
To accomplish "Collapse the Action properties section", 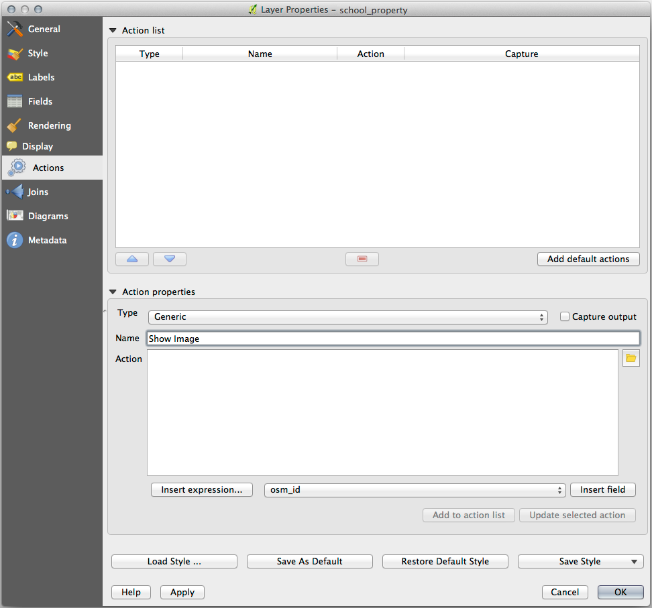I will pos(112,292).
